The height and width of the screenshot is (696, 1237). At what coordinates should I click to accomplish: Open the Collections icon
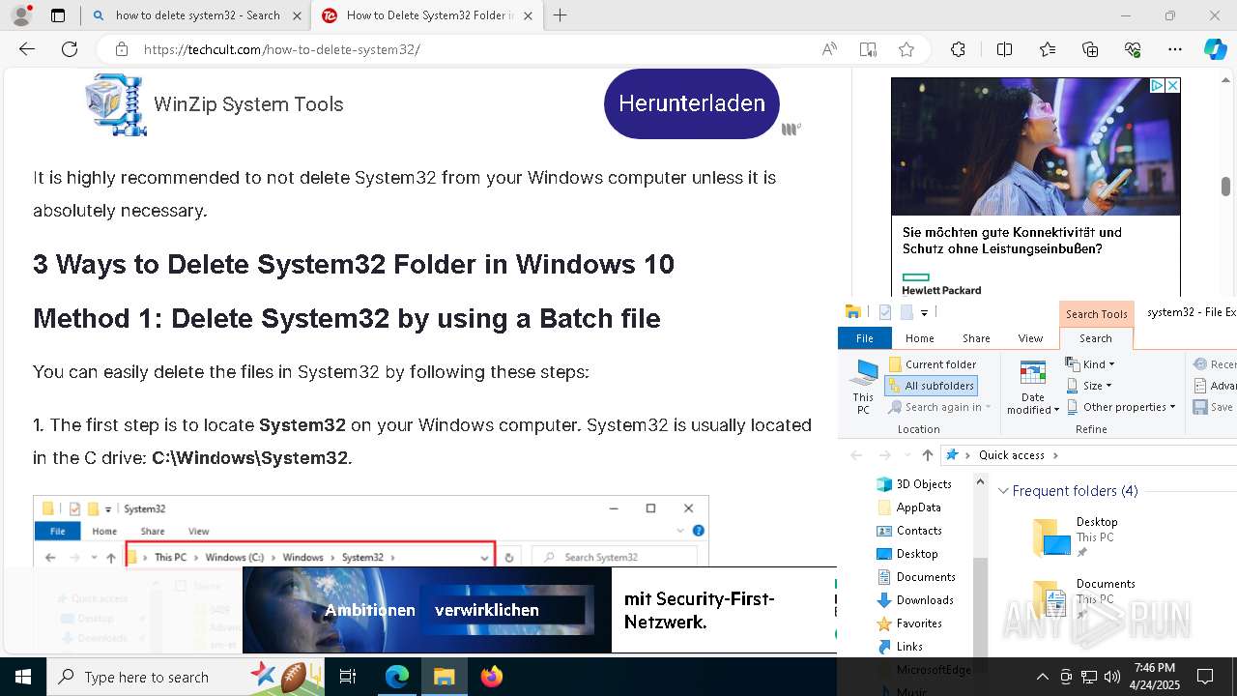[1090, 49]
